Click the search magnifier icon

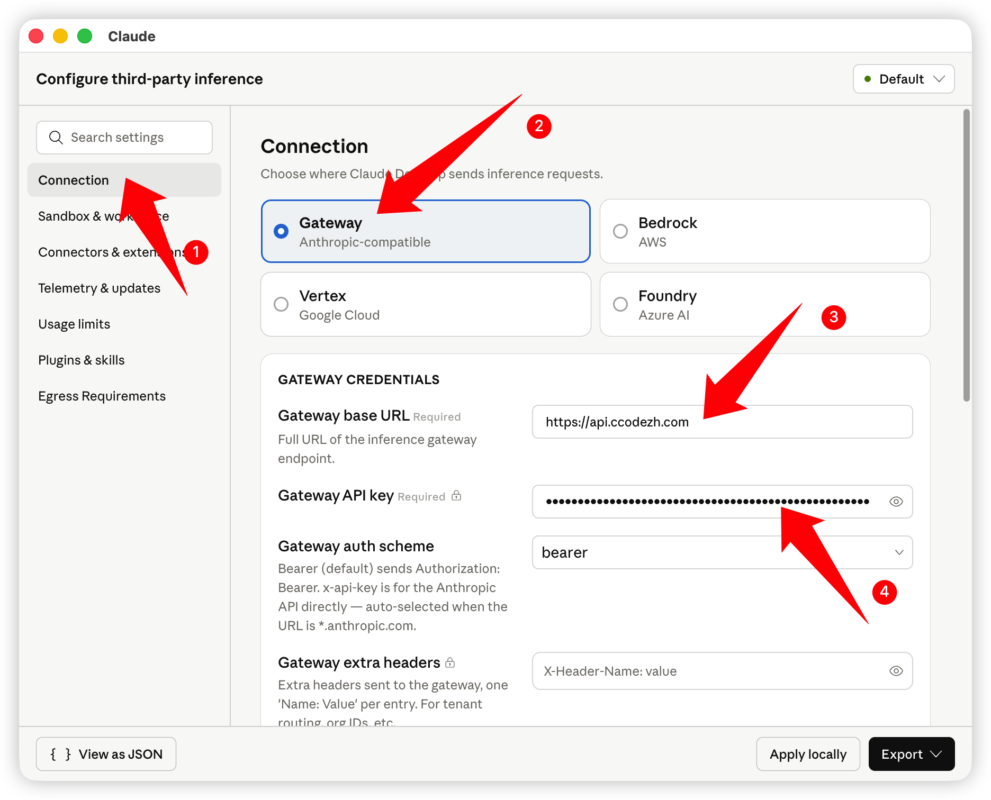(56, 138)
